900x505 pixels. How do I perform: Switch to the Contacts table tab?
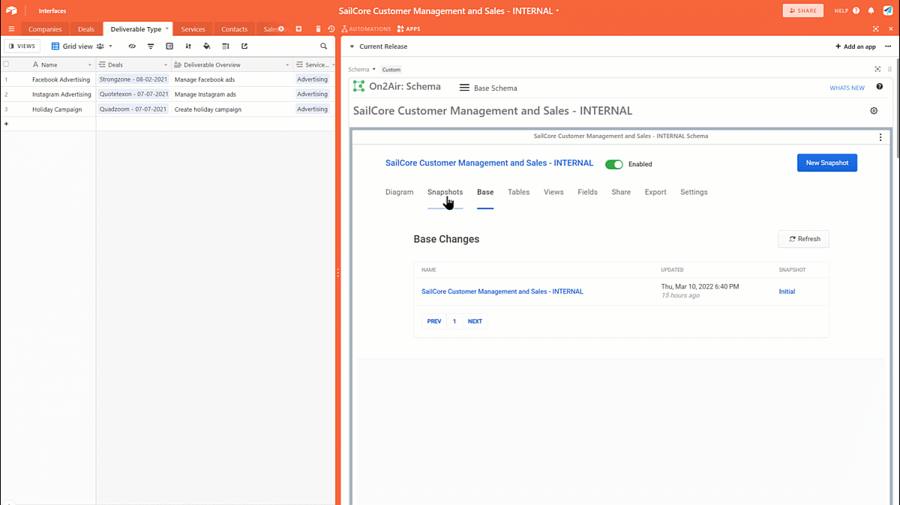click(233, 28)
